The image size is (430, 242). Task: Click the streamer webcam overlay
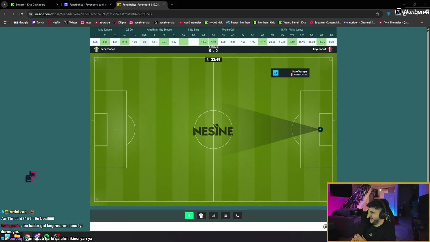coord(378,212)
